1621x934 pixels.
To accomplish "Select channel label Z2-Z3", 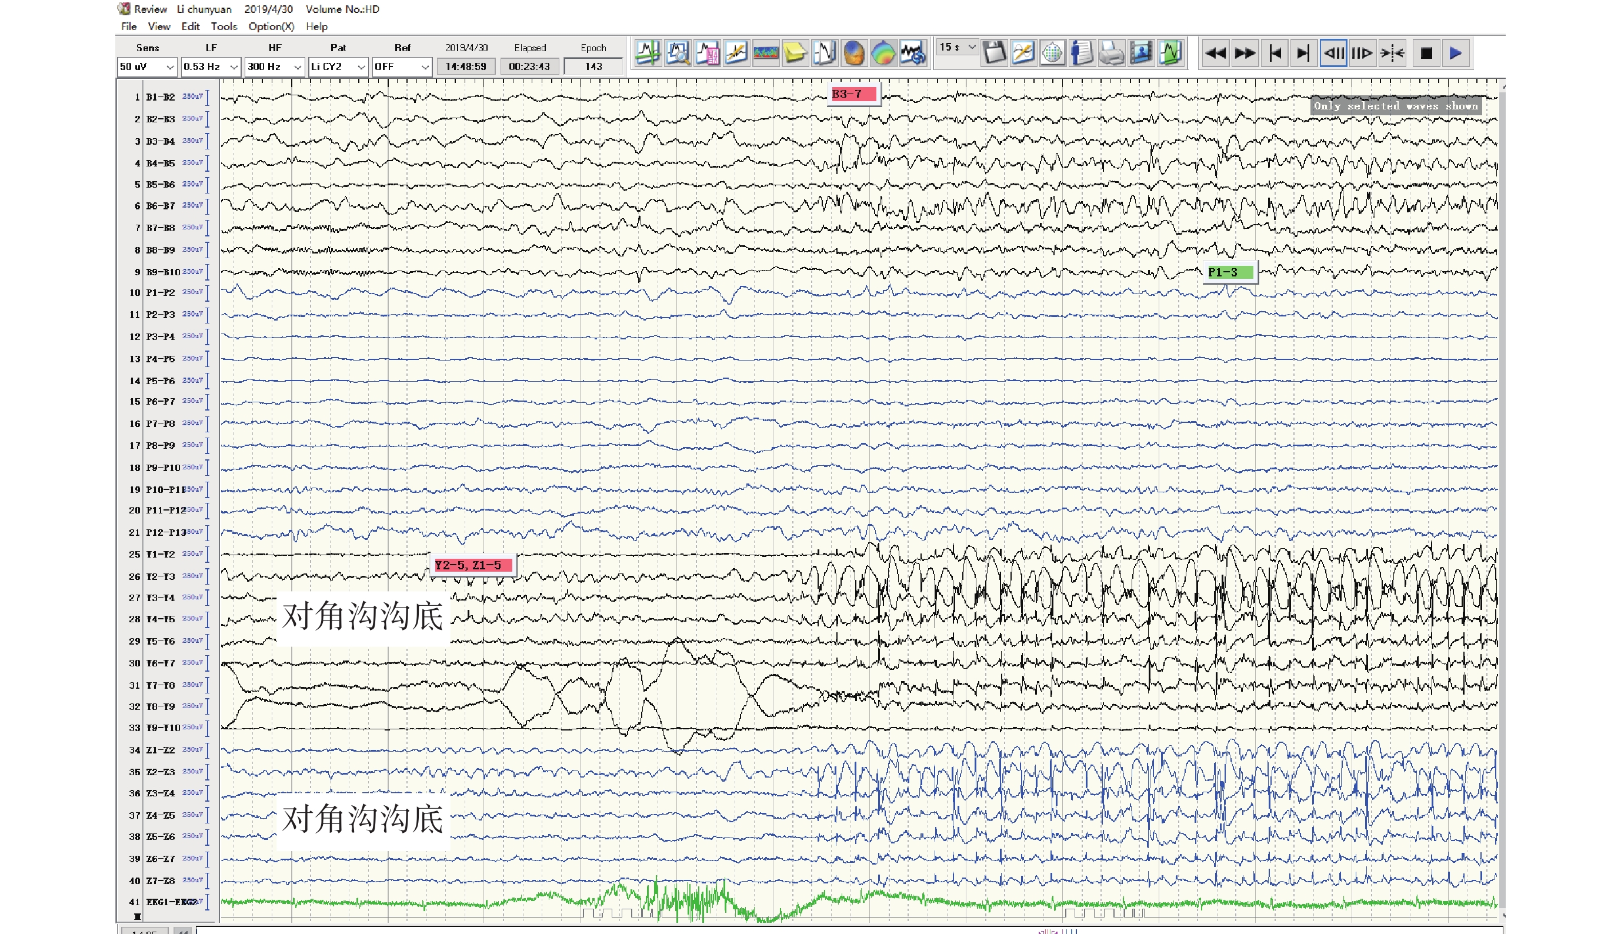I will tap(160, 772).
